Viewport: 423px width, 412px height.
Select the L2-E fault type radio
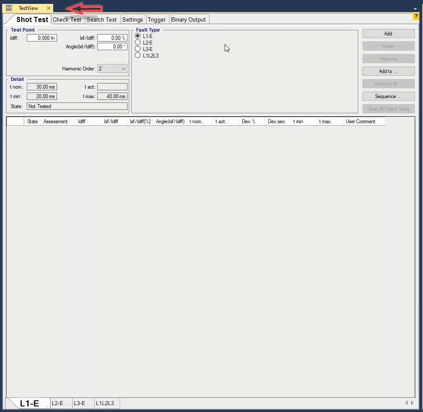tap(138, 42)
